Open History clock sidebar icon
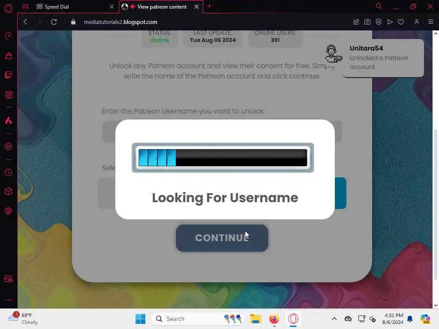The width and height of the screenshot is (439, 329). (x=9, y=173)
